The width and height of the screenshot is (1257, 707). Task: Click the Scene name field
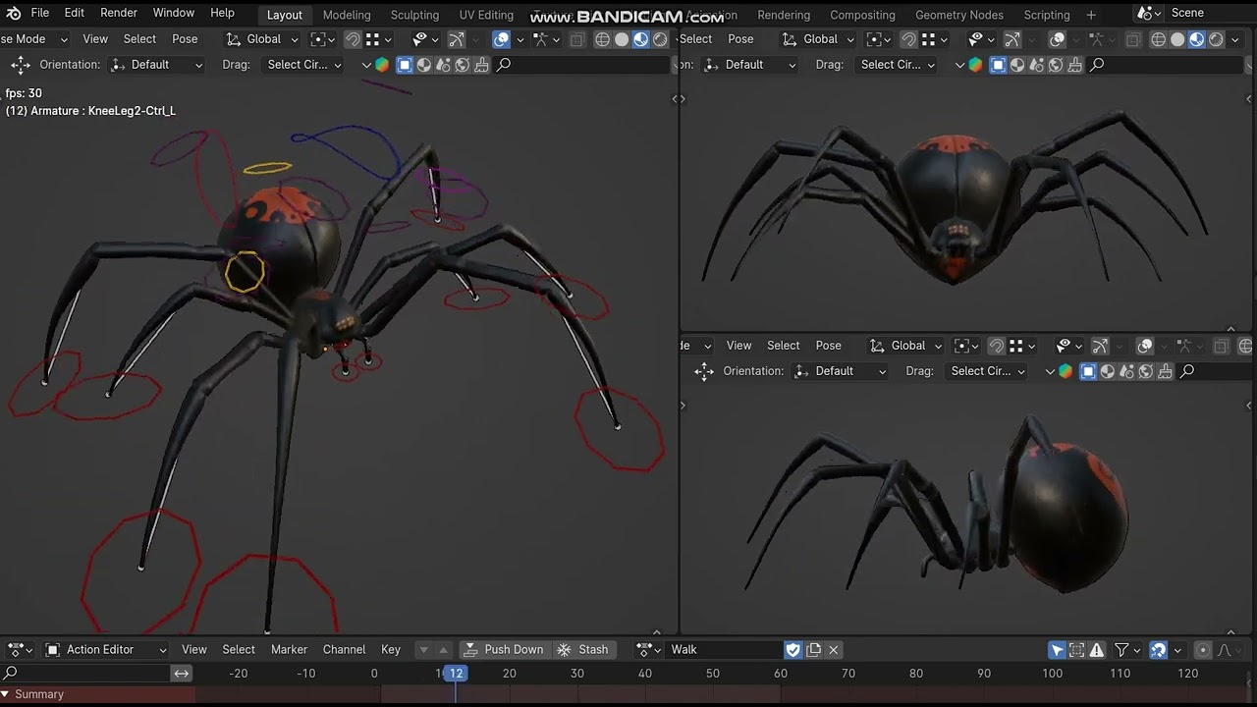1210,13
